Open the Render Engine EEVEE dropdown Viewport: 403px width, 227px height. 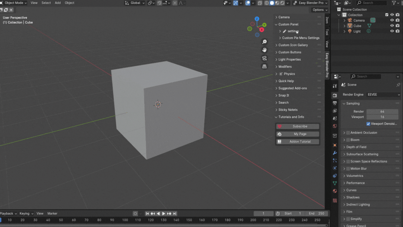tap(383, 95)
